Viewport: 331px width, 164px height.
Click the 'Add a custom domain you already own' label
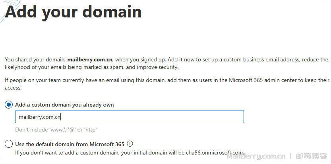tap(64, 105)
